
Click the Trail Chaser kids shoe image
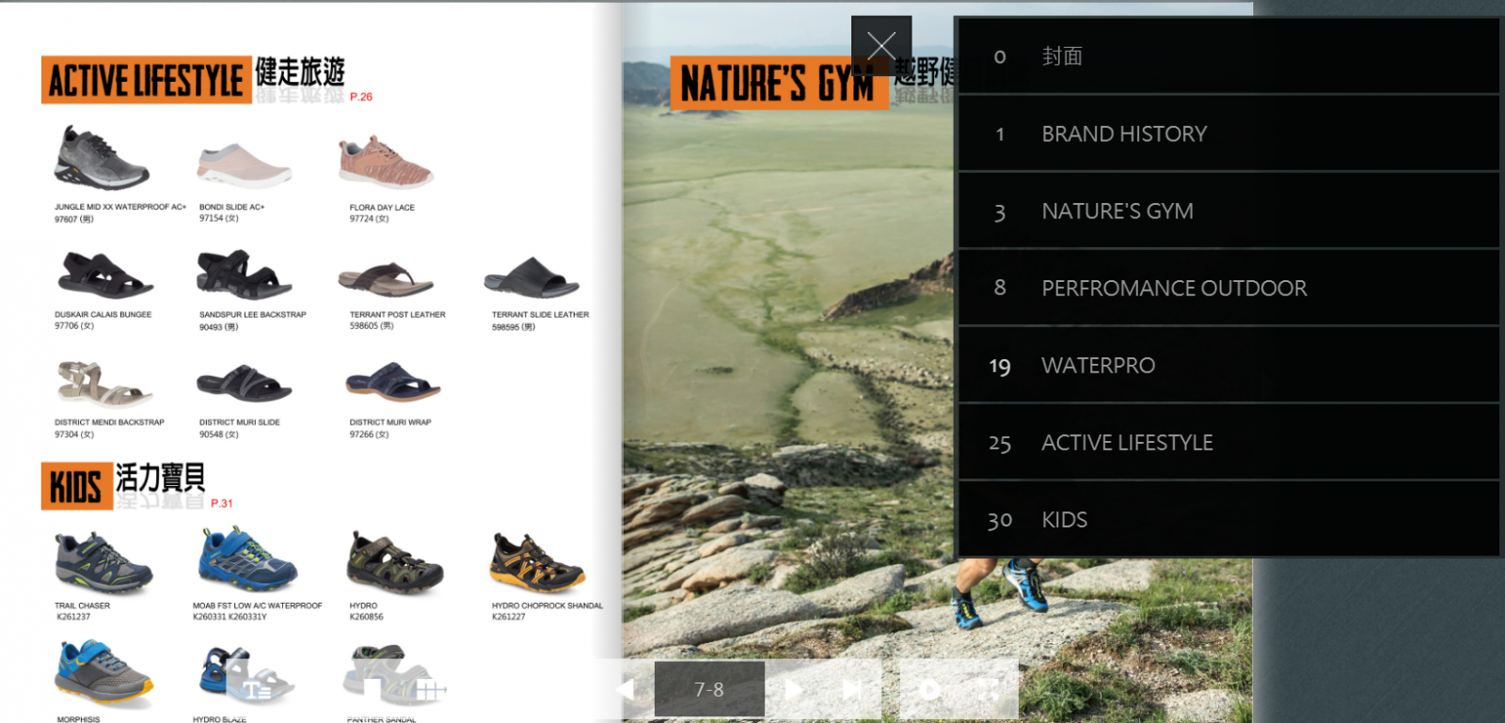[103, 562]
